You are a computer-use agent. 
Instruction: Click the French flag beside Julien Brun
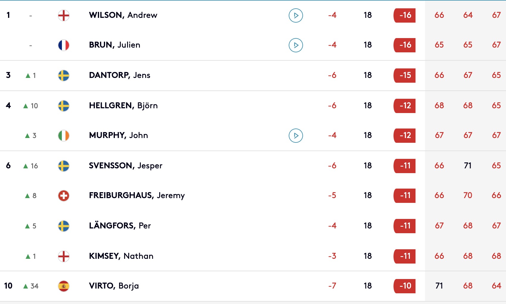tap(64, 45)
